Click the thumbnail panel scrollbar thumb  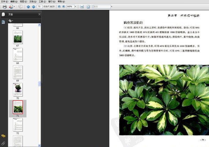39,84
